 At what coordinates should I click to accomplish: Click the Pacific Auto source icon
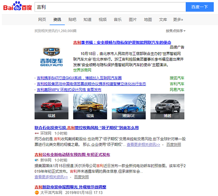click(x=37, y=192)
